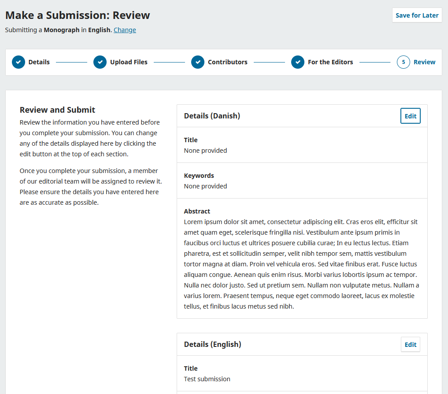Select the Review step label

[423, 62]
